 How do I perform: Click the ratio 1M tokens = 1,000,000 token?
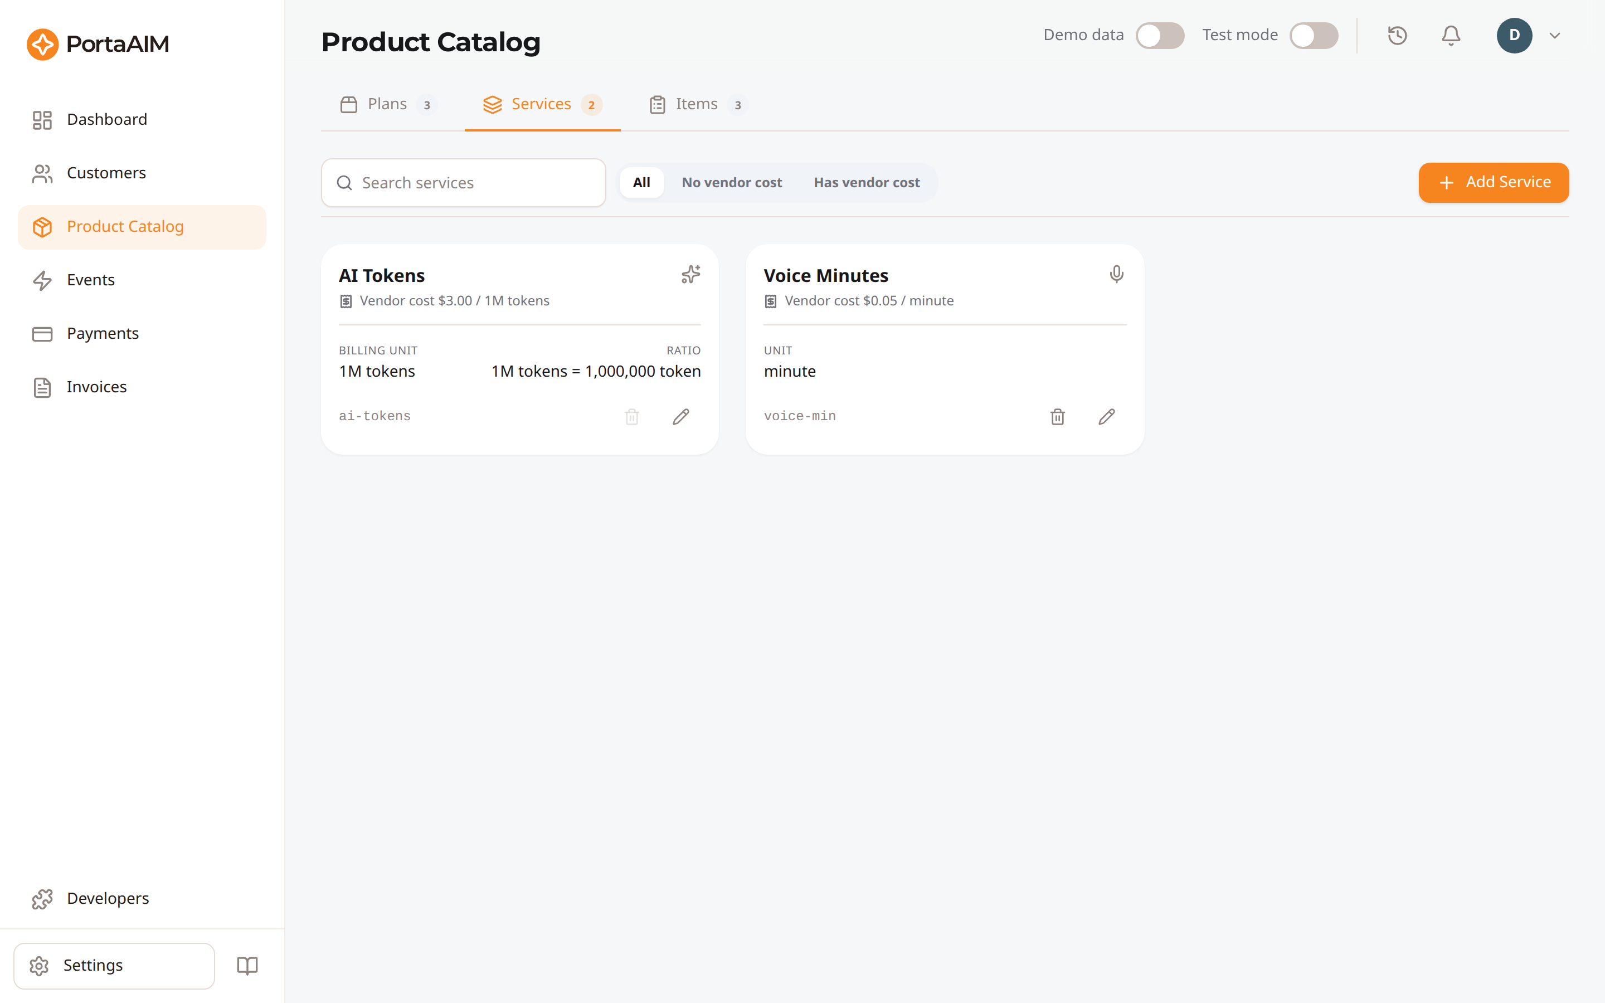596,372
